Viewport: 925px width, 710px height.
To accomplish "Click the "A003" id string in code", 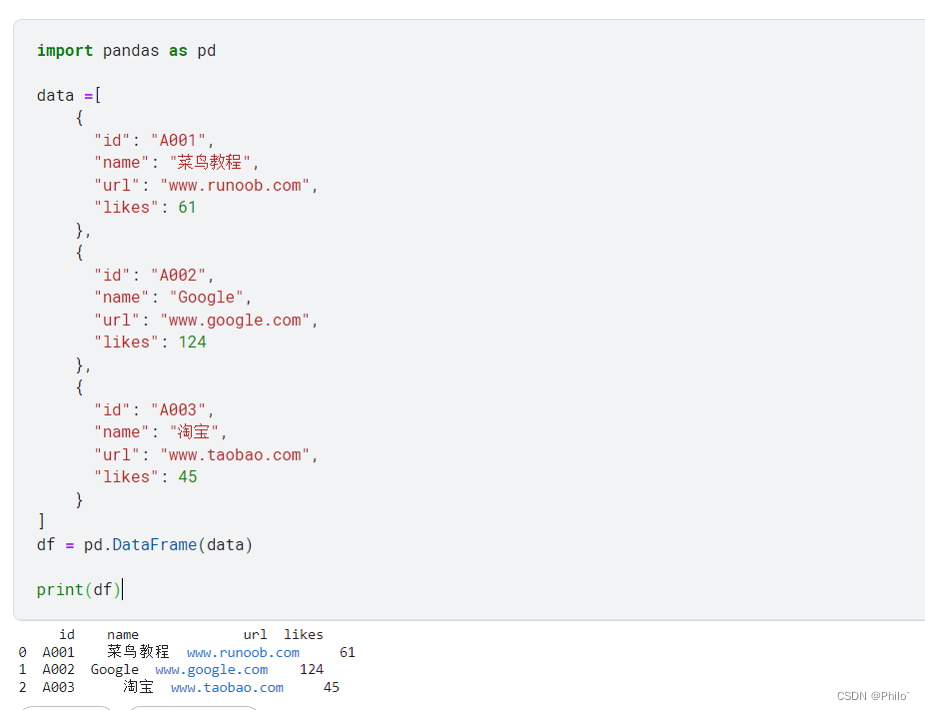I will coord(178,409).
